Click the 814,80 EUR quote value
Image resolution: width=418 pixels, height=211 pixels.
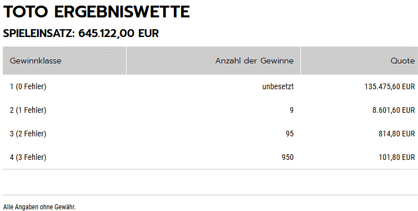pos(397,134)
